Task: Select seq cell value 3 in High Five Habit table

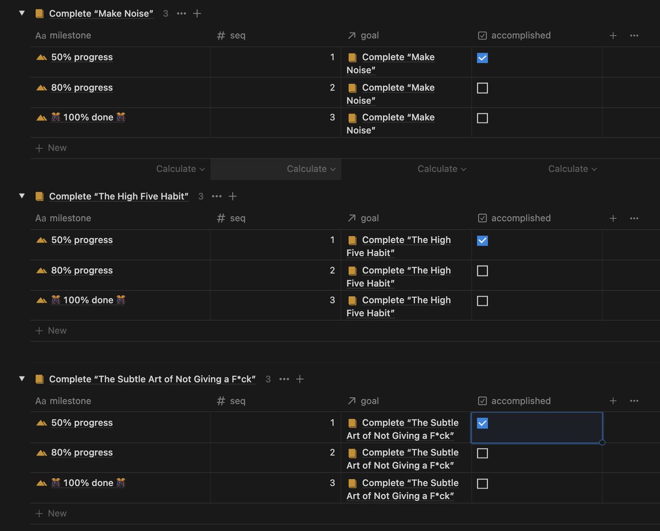Action: pyautogui.click(x=276, y=305)
